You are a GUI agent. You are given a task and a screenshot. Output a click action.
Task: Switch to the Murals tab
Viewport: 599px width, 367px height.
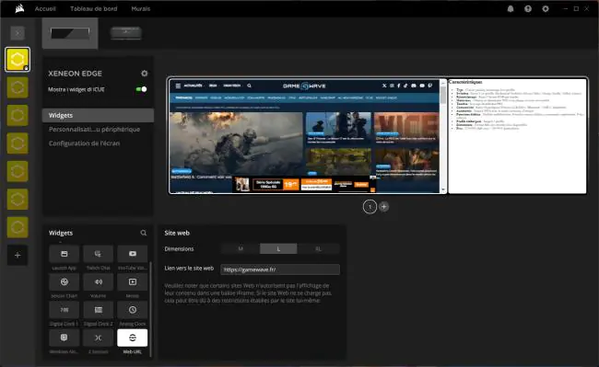pyautogui.click(x=141, y=9)
